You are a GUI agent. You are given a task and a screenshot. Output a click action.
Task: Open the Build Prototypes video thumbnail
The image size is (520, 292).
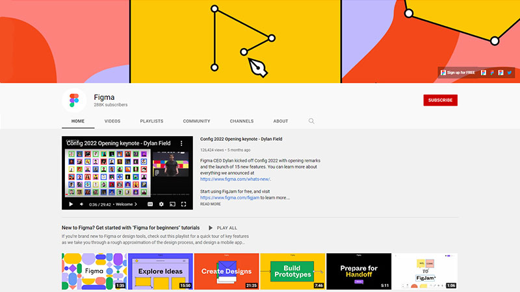coord(293,271)
